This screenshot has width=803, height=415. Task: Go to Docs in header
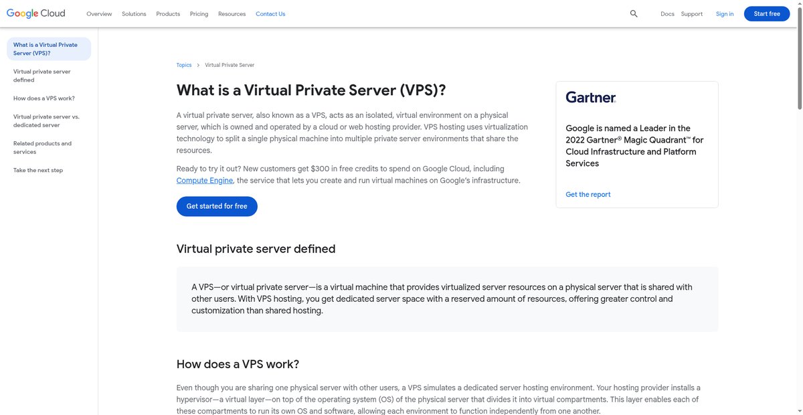tap(667, 13)
